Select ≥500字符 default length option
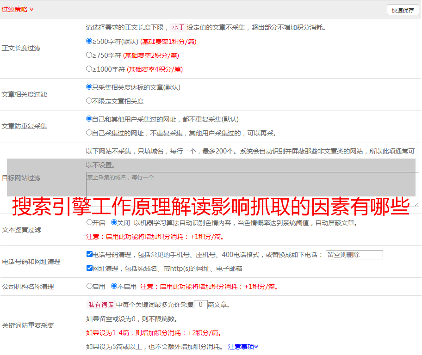Screen dimensions: 422x355 [89, 41]
